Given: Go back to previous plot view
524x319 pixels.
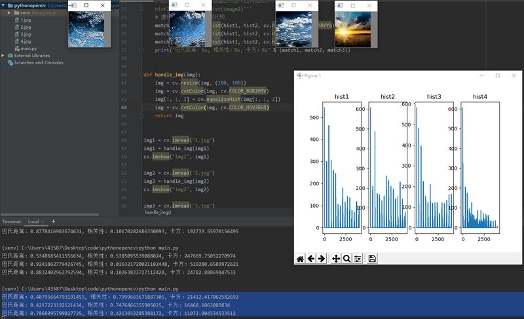Looking at the screenshot, I should [x=311, y=259].
